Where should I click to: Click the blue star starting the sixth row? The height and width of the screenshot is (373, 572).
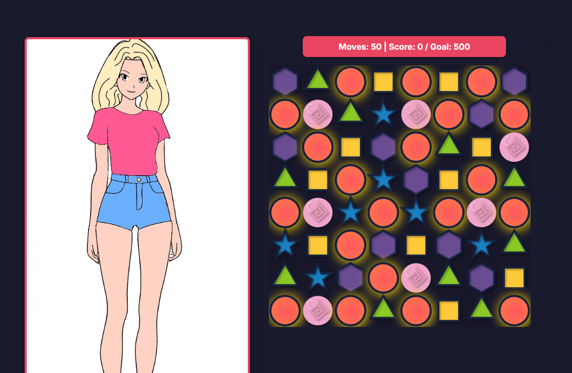[285, 244]
